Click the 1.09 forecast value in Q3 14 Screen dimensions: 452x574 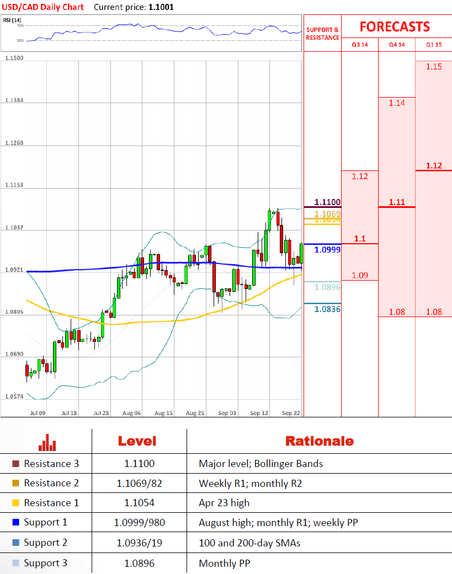click(360, 275)
